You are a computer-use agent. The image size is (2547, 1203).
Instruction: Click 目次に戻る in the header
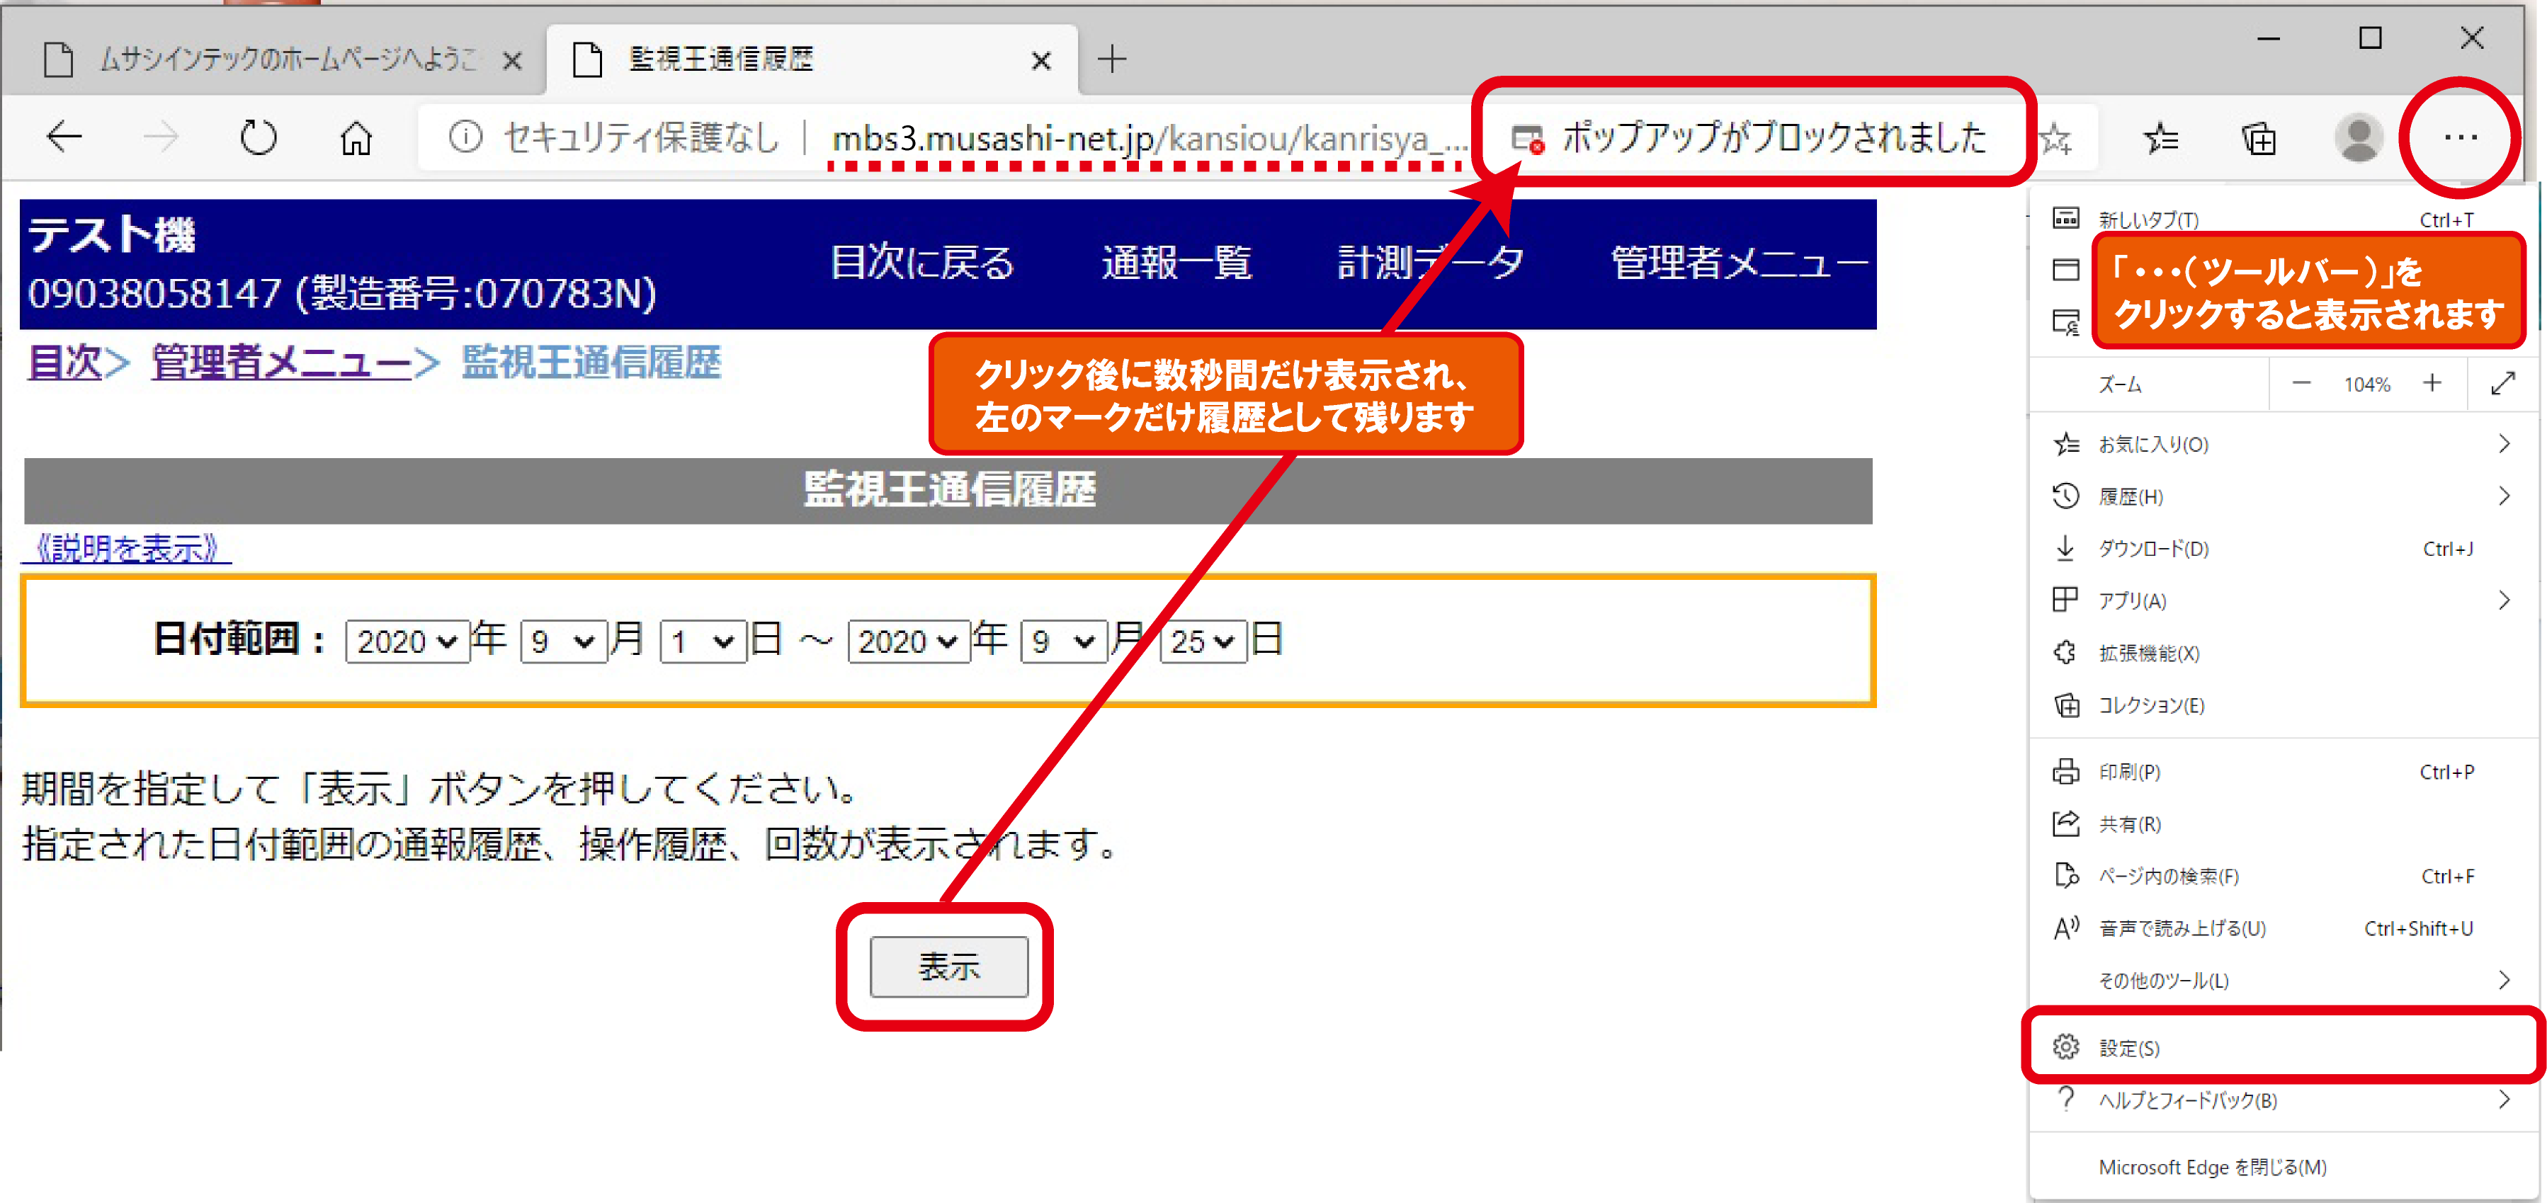pos(922,263)
